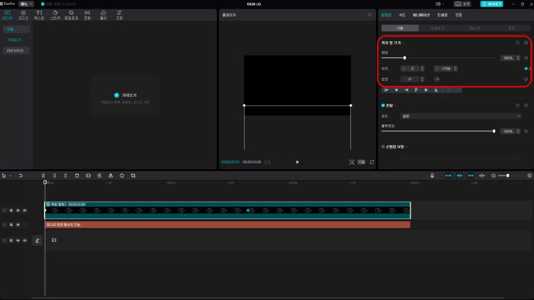
Task: Select the Split tool in timeline toolbar
Action: tap(43, 176)
